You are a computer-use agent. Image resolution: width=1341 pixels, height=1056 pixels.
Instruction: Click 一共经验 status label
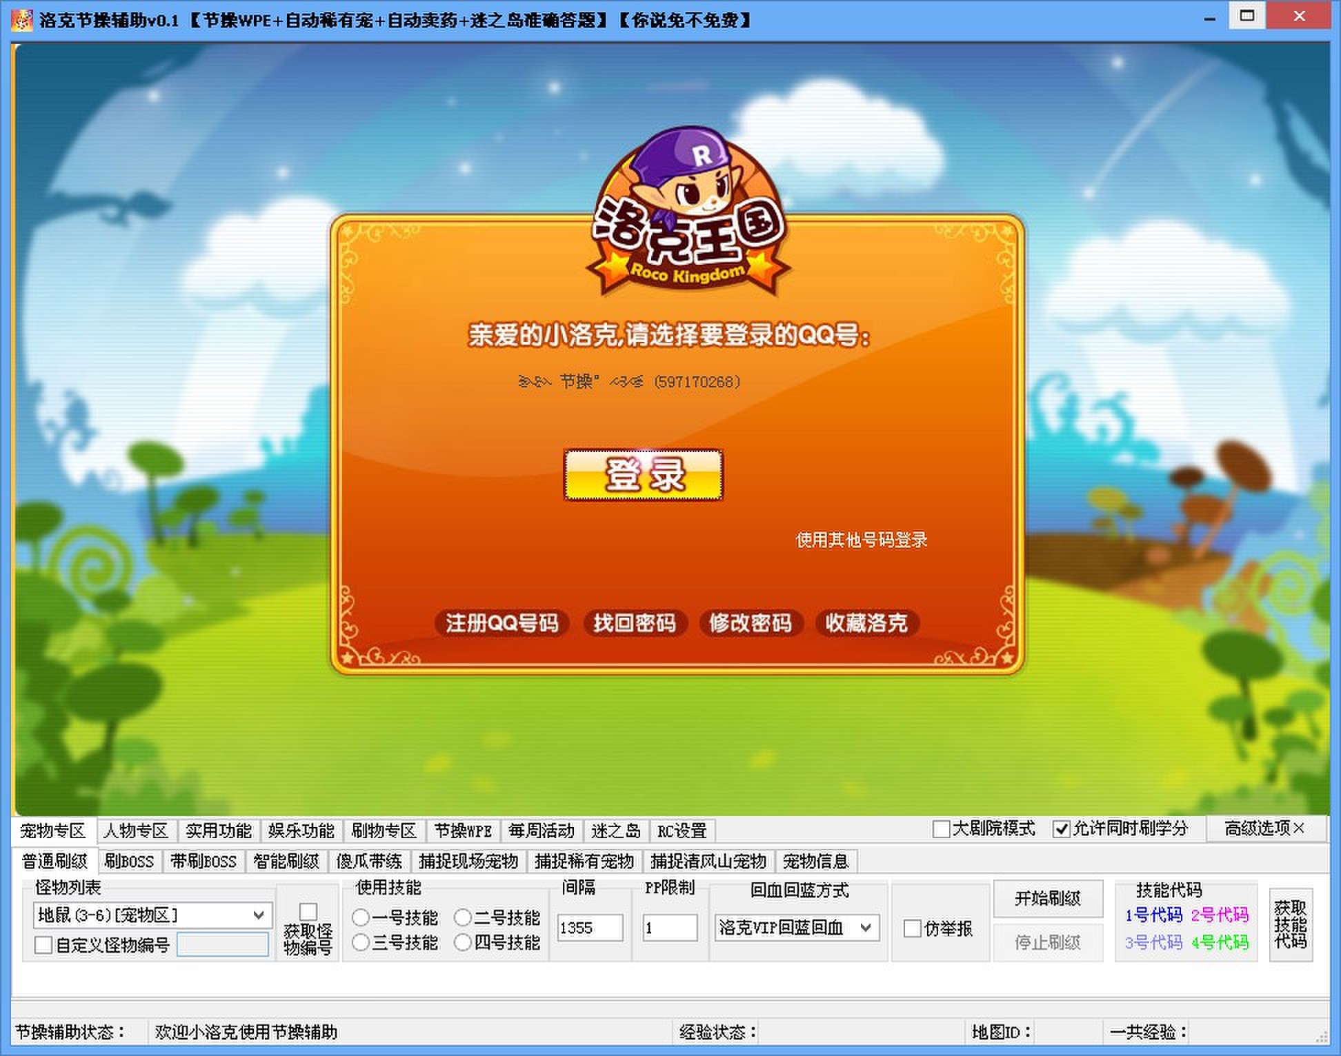pos(1149,1032)
